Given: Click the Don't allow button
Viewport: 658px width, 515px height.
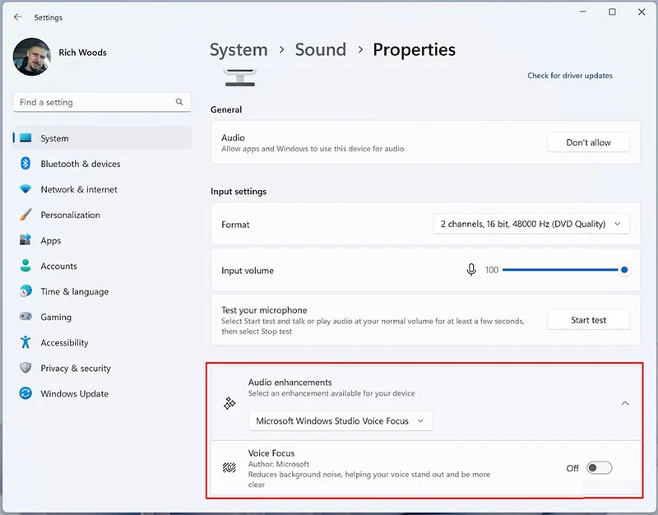Looking at the screenshot, I should tap(588, 142).
